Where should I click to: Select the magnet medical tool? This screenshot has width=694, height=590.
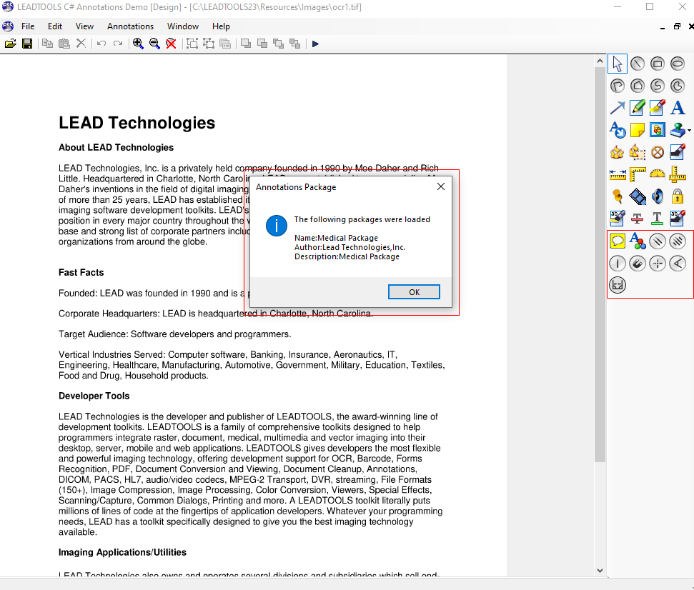638,264
